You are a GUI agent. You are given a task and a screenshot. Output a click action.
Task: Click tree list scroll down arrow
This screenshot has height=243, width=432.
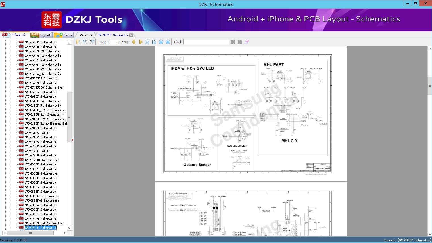pos(69,228)
